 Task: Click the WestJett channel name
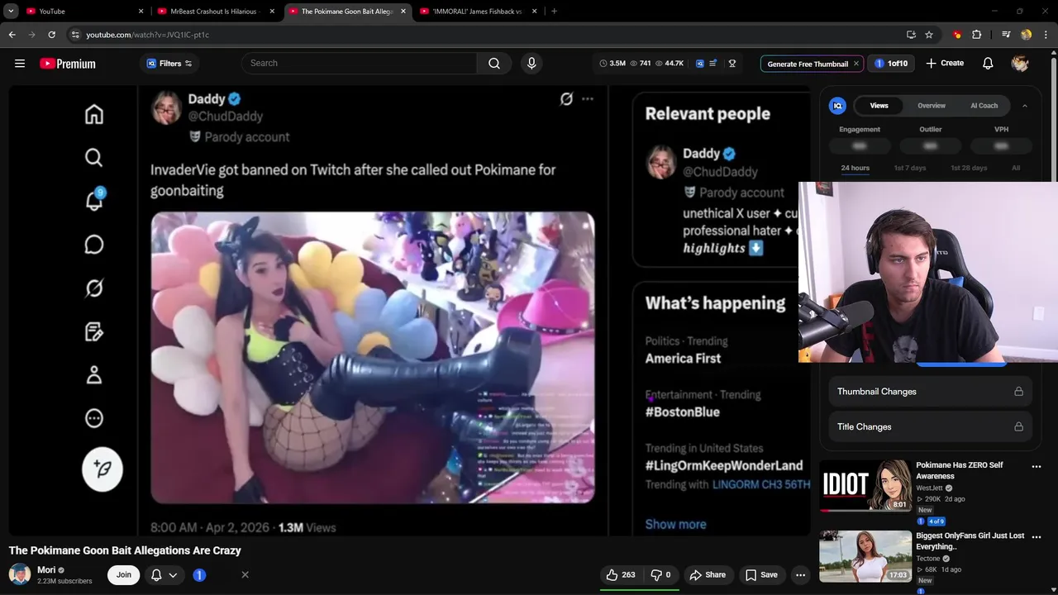pyautogui.click(x=929, y=488)
